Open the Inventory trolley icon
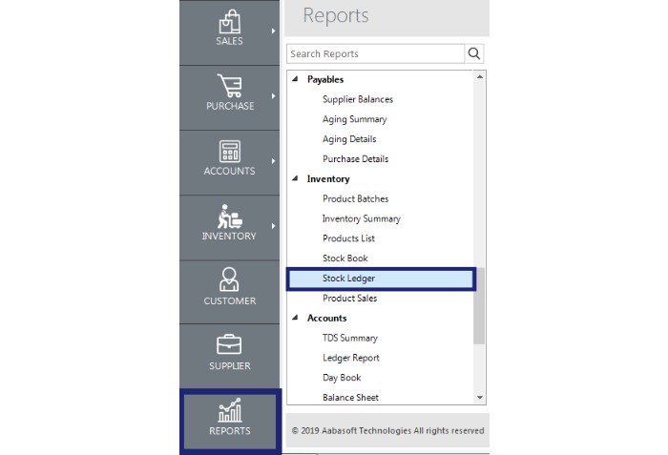 coord(230,217)
